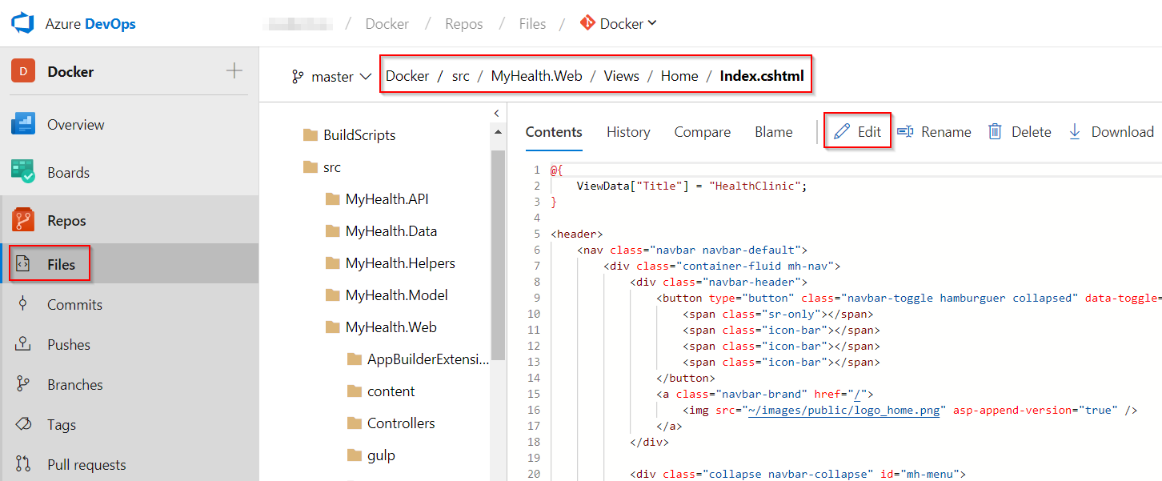Click the MyHealth.API folder icon
This screenshot has height=481, width=1162.
333,199
